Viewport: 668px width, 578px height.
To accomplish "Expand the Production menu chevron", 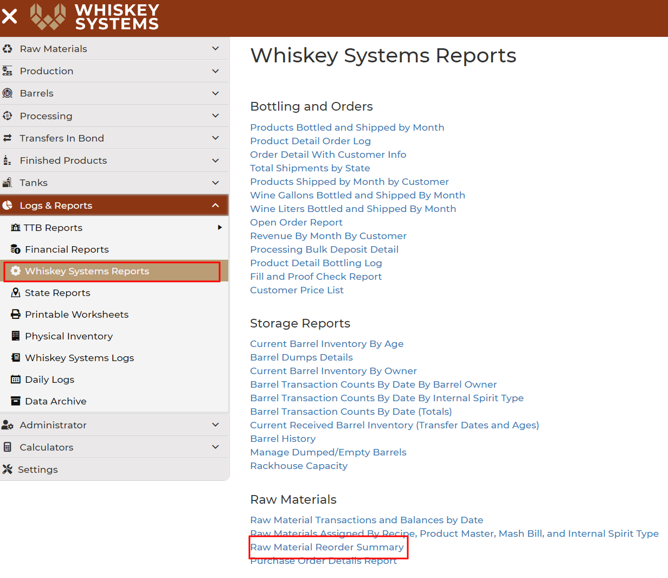I will click(215, 71).
